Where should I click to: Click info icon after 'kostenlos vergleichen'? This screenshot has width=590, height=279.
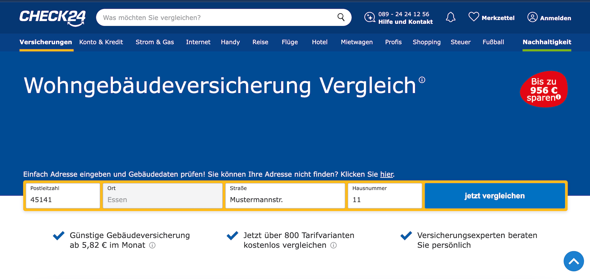click(x=334, y=245)
